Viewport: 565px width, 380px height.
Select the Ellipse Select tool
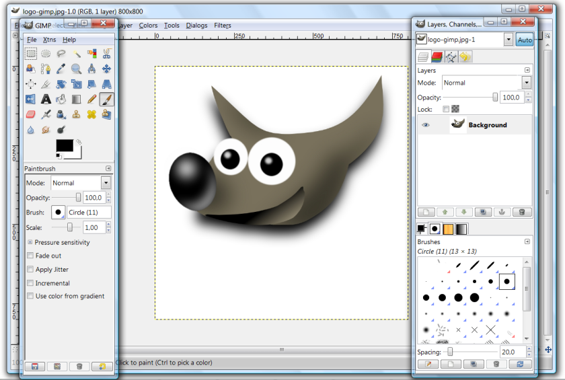coord(46,54)
